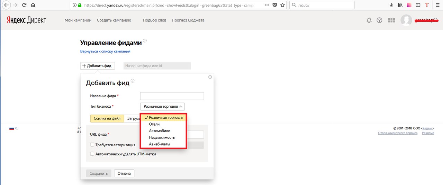Click the Pocket save icon
Screen dimensions: 443x185
[x=275, y=5]
